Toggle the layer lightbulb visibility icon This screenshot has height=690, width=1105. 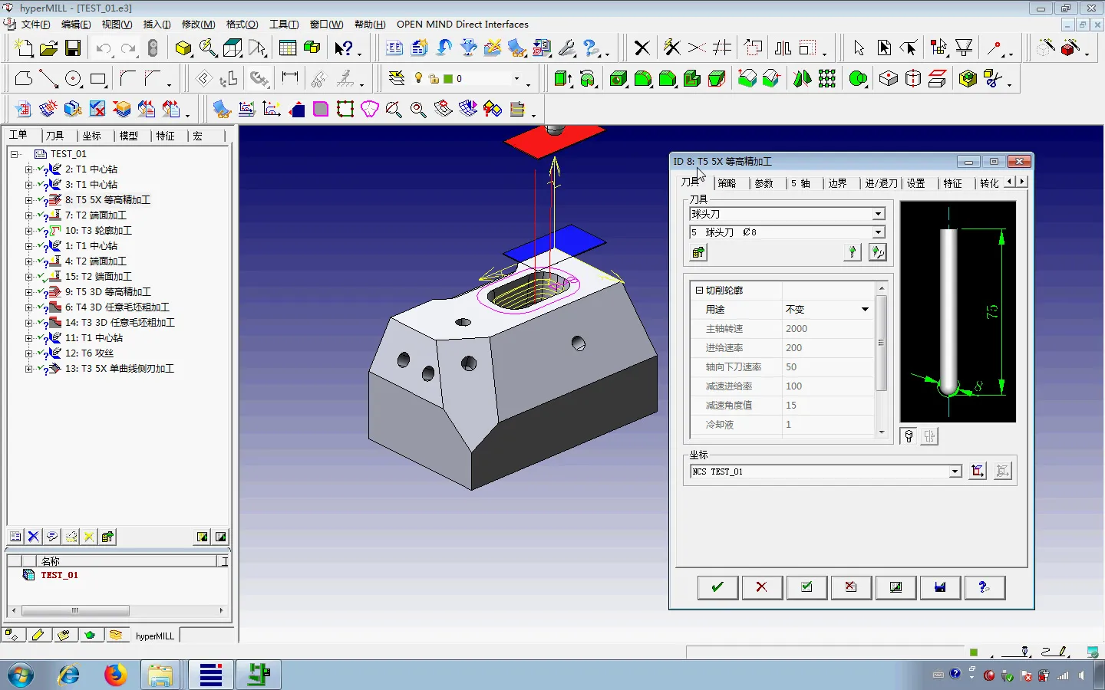pyautogui.click(x=418, y=78)
